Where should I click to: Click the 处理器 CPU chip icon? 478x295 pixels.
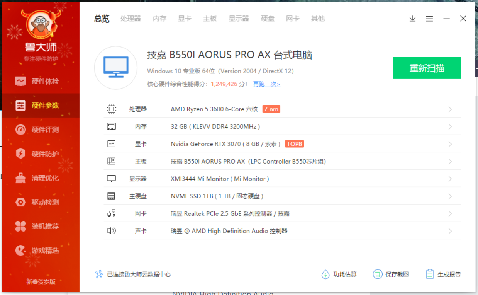click(x=111, y=109)
